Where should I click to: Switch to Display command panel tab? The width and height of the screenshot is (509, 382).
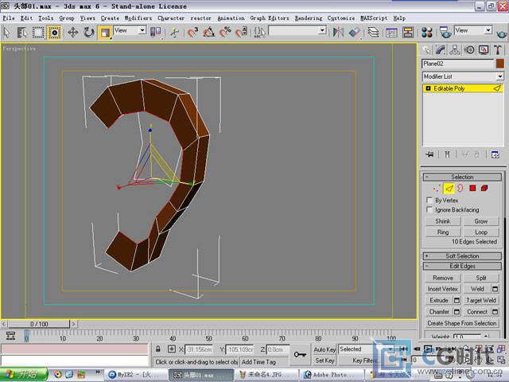click(484, 49)
